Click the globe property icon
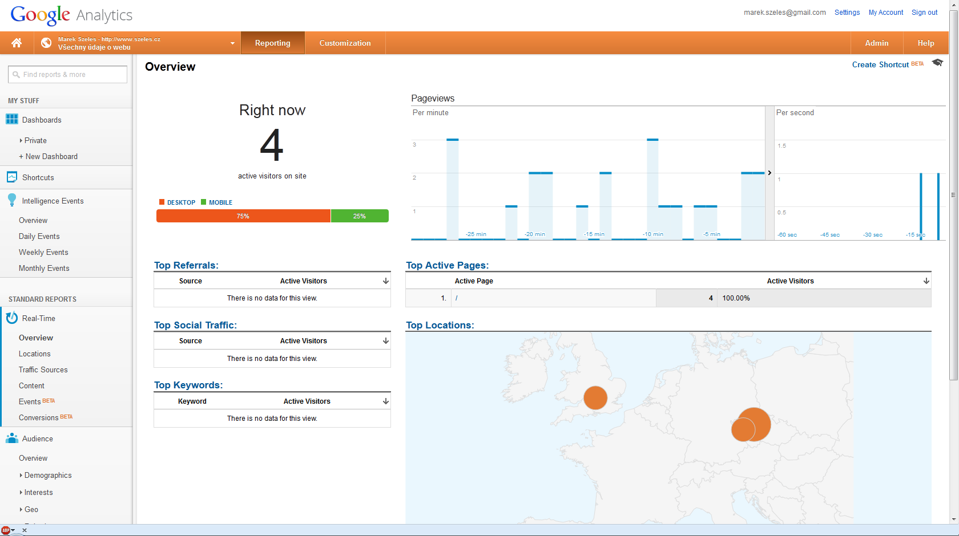 [46, 43]
